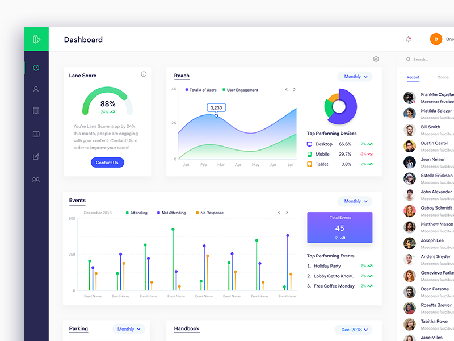Open the Handbook icon in the sidebar
Screen dimensions: 454x341
coord(36,134)
